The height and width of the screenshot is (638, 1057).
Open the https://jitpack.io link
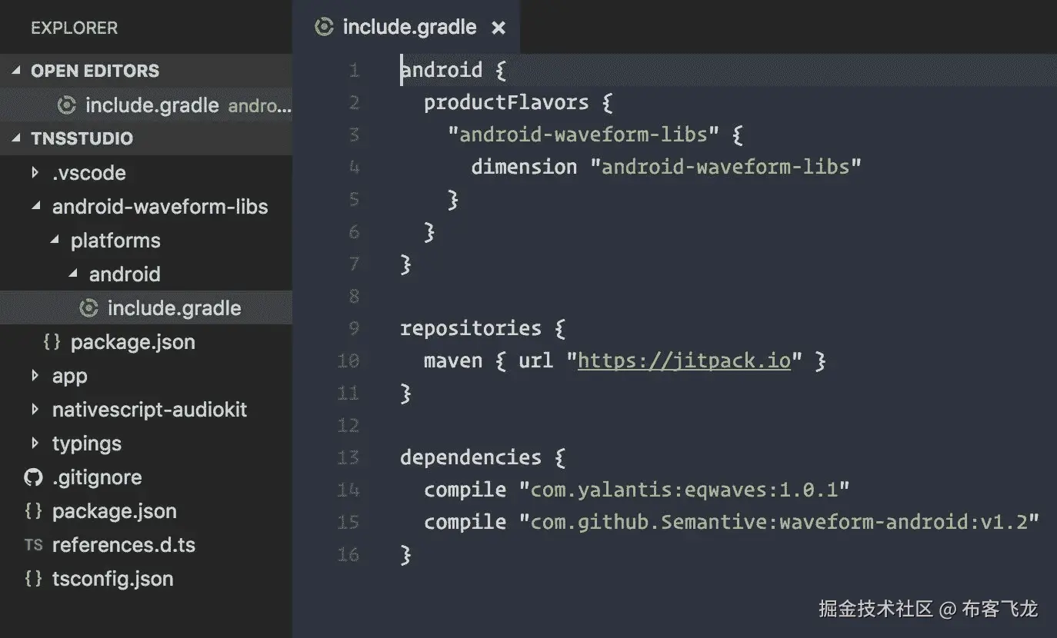tap(684, 361)
